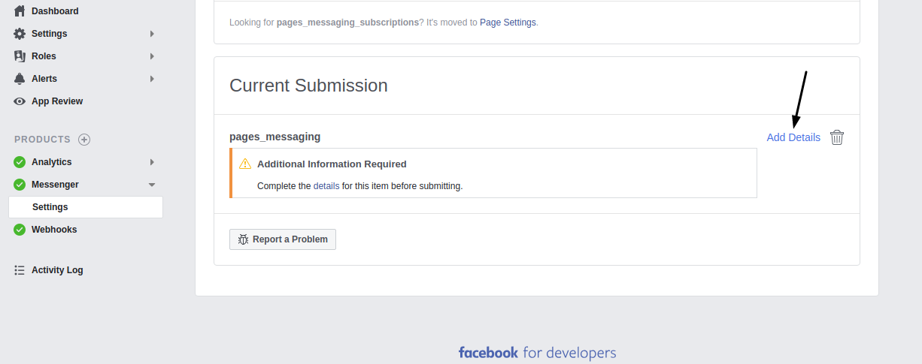
Task: Add a product with the plus icon
Action: point(84,140)
